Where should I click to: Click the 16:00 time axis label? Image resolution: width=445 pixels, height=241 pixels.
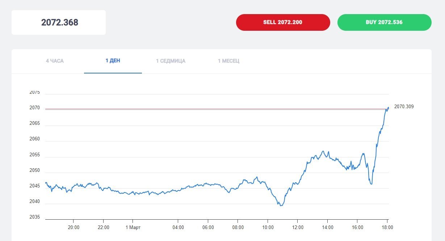pyautogui.click(x=357, y=228)
